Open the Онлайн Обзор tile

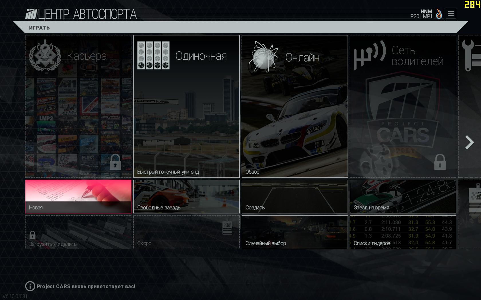pyautogui.click(x=295, y=106)
